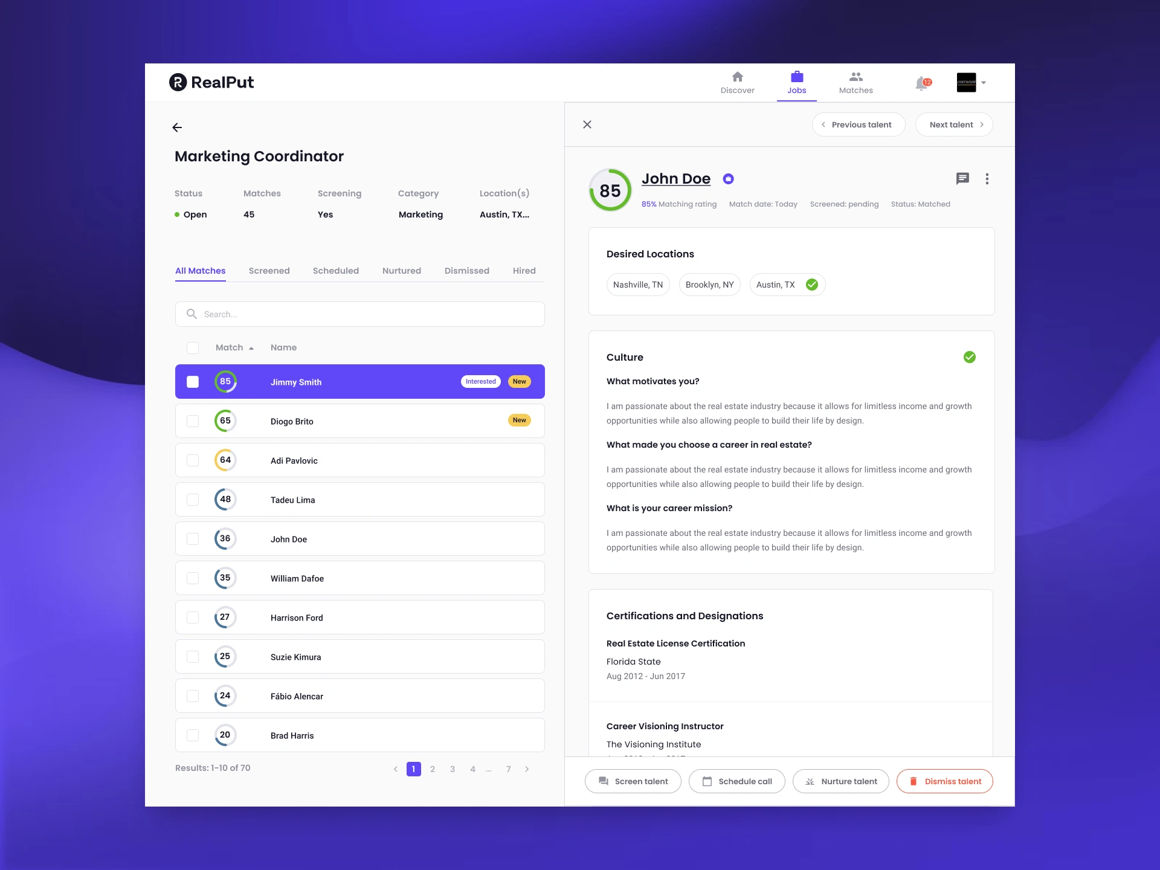Select the Tadeu Lima checkbox
The image size is (1160, 870).
(193, 500)
